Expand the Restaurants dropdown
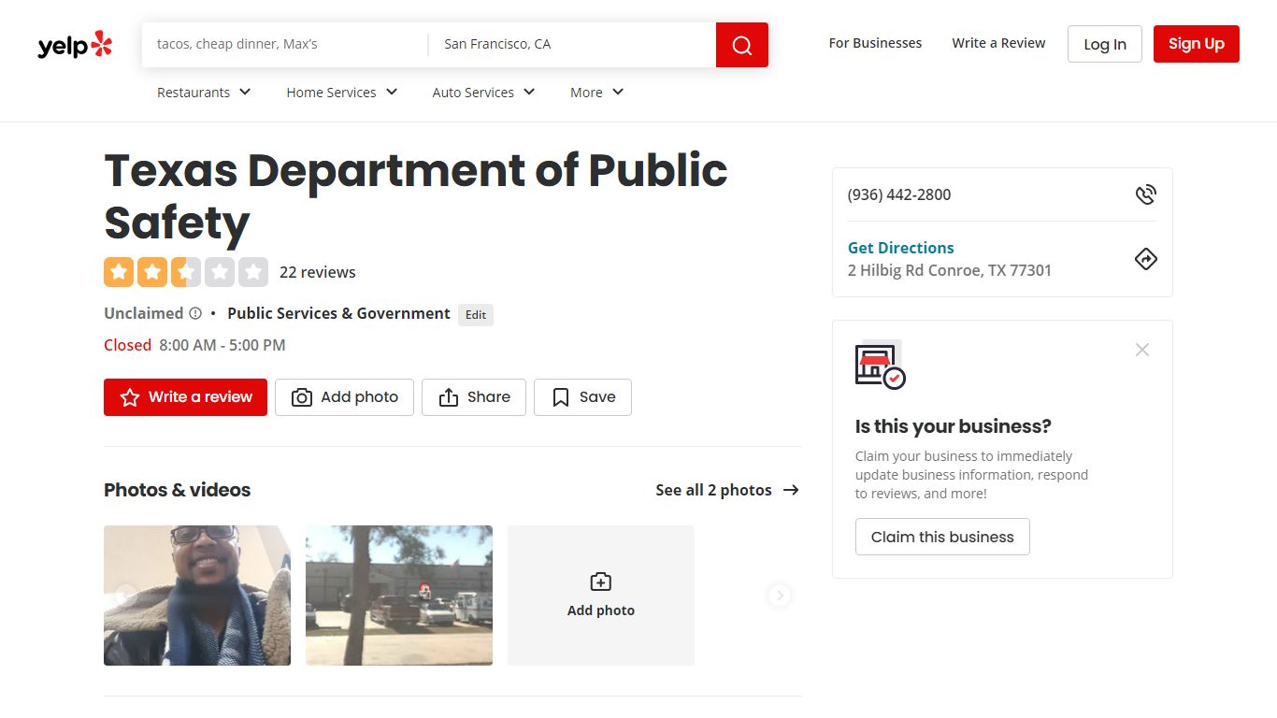1277x718 pixels. (204, 93)
